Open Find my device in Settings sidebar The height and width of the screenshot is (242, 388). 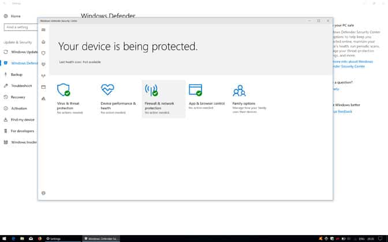(20, 120)
